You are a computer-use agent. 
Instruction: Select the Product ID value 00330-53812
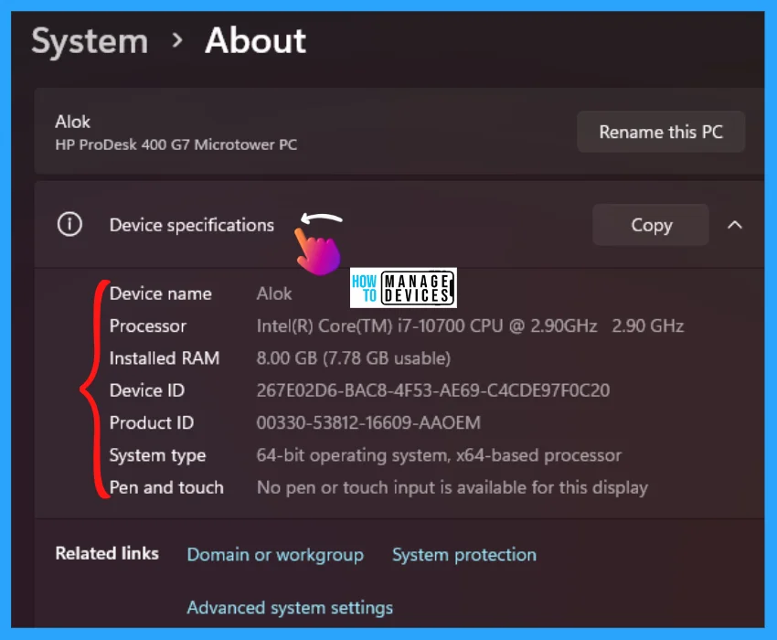coord(368,422)
